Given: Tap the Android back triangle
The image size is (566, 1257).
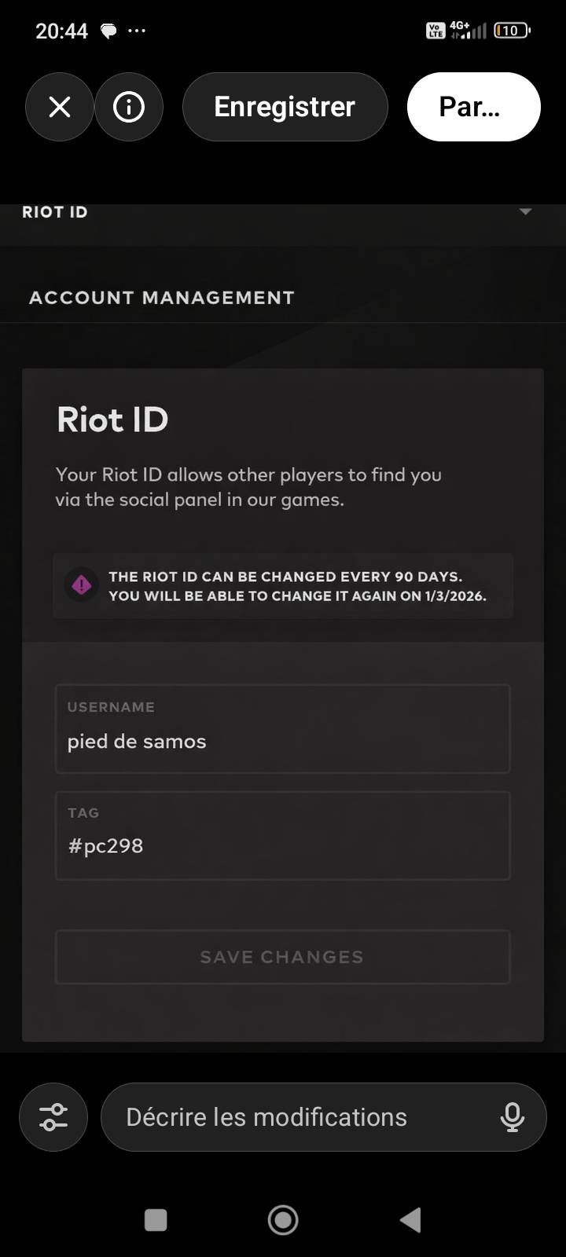Looking at the screenshot, I should click(x=410, y=1220).
